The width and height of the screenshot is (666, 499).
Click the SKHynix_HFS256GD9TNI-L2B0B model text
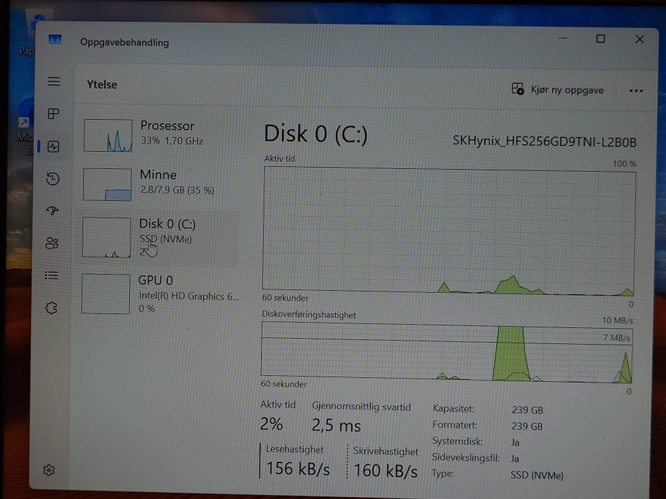(x=544, y=141)
